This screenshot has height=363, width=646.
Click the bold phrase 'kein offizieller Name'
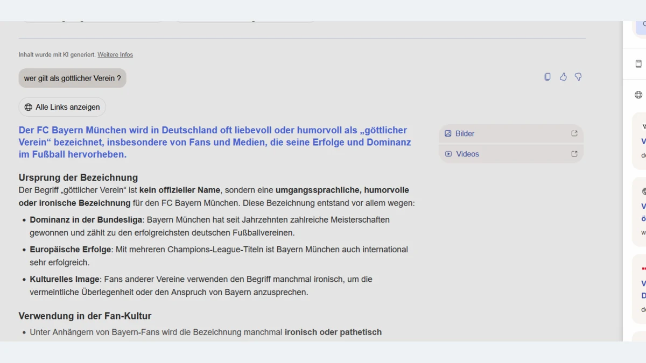(x=180, y=190)
